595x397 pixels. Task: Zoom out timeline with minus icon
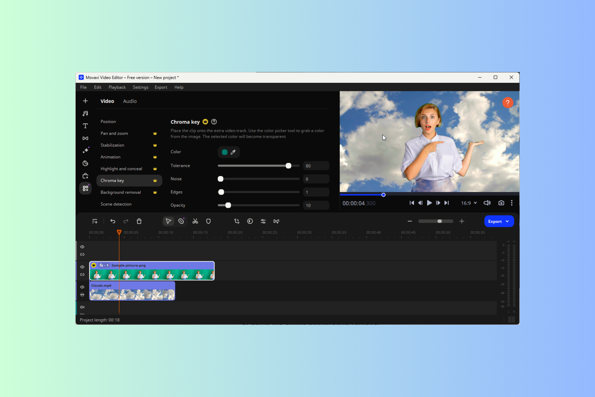(410, 221)
